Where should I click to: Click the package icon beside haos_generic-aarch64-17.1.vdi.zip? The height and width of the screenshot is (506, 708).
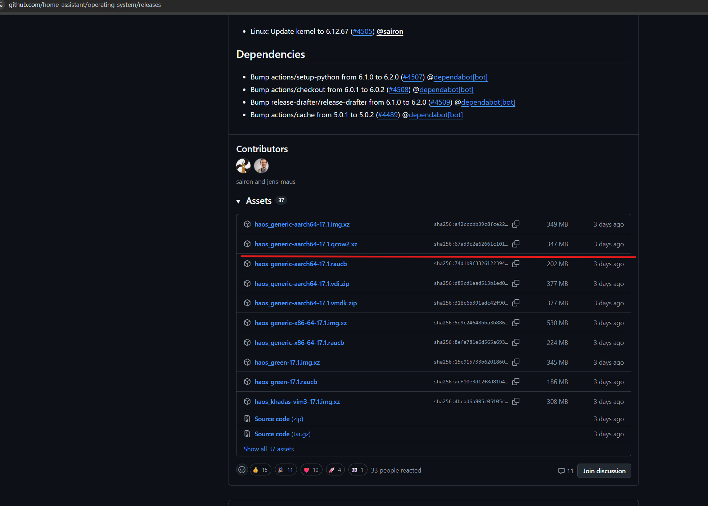tap(247, 283)
